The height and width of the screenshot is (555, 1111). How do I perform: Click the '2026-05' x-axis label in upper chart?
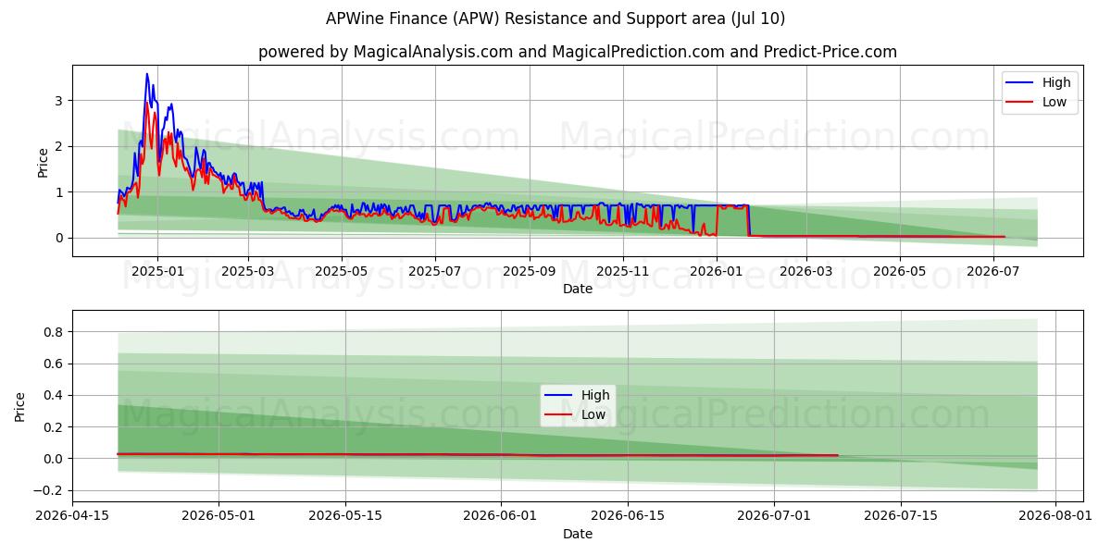pyautogui.click(x=900, y=272)
